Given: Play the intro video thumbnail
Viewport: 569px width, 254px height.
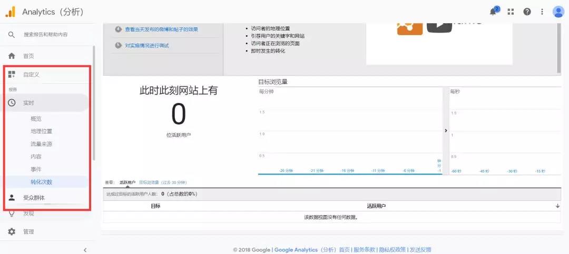Looking at the screenshot, I should tap(439, 27).
